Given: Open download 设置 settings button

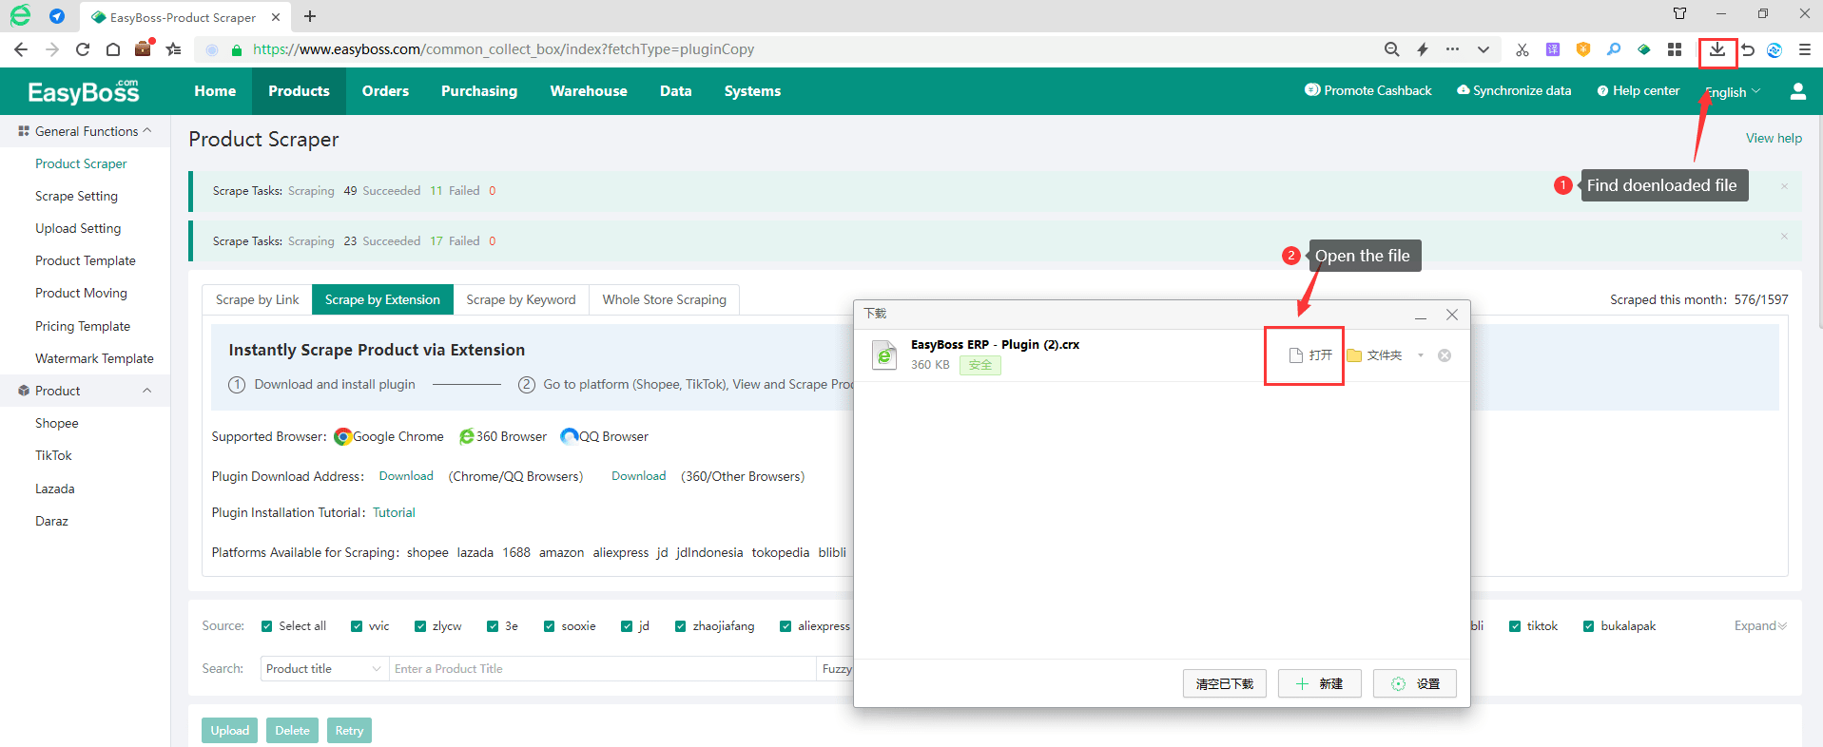Looking at the screenshot, I should pyautogui.click(x=1415, y=683).
